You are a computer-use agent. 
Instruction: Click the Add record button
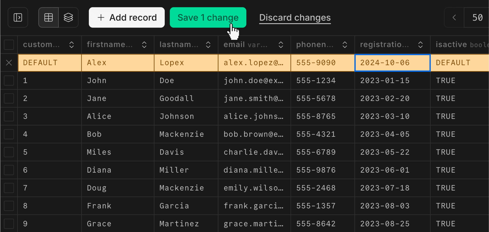click(x=127, y=17)
